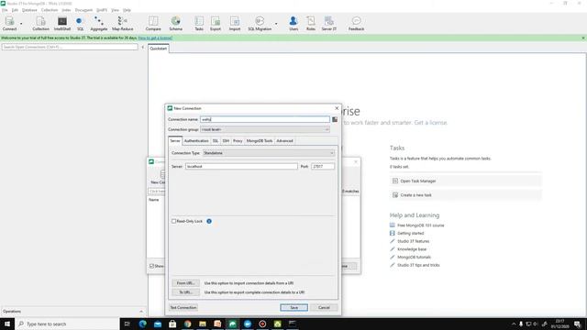Image resolution: width=587 pixels, height=330 pixels.
Task: Open the Users management tool
Action: pos(293,23)
